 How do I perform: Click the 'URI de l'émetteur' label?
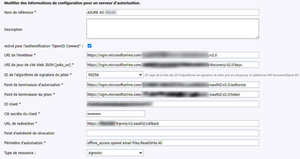pos(20,55)
